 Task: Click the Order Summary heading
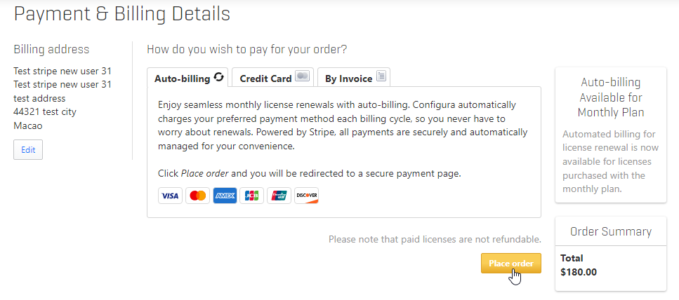tap(611, 231)
